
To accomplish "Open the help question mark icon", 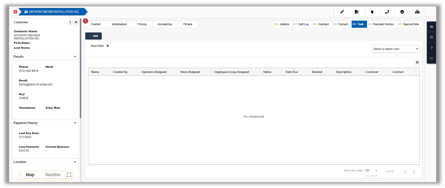I will (432, 48).
